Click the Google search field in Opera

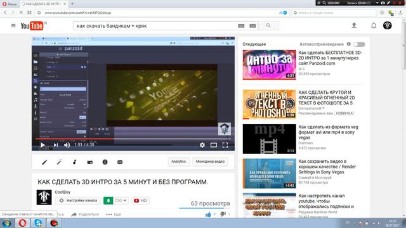point(334,13)
